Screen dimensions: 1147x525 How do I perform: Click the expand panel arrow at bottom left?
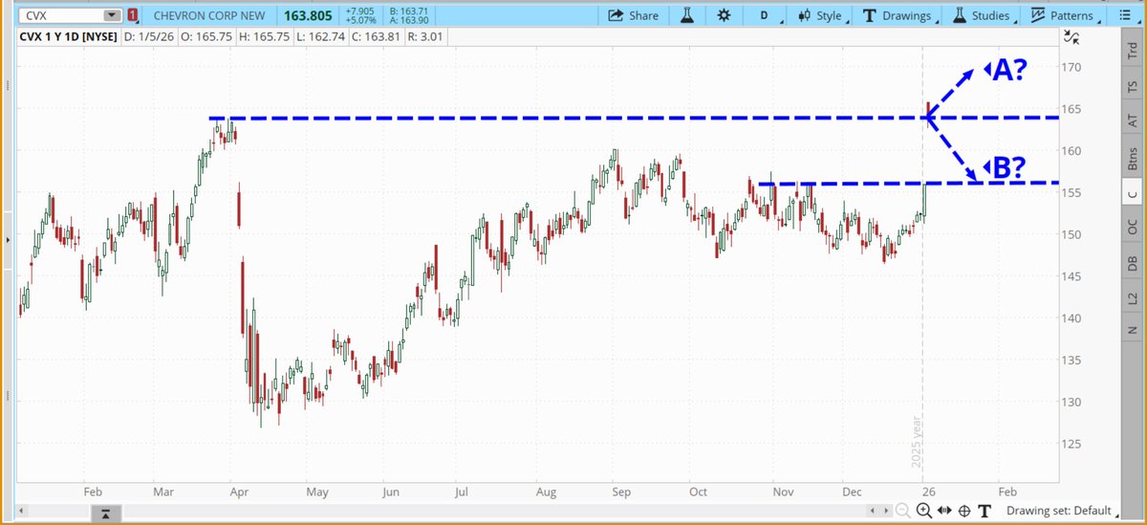pos(107,514)
